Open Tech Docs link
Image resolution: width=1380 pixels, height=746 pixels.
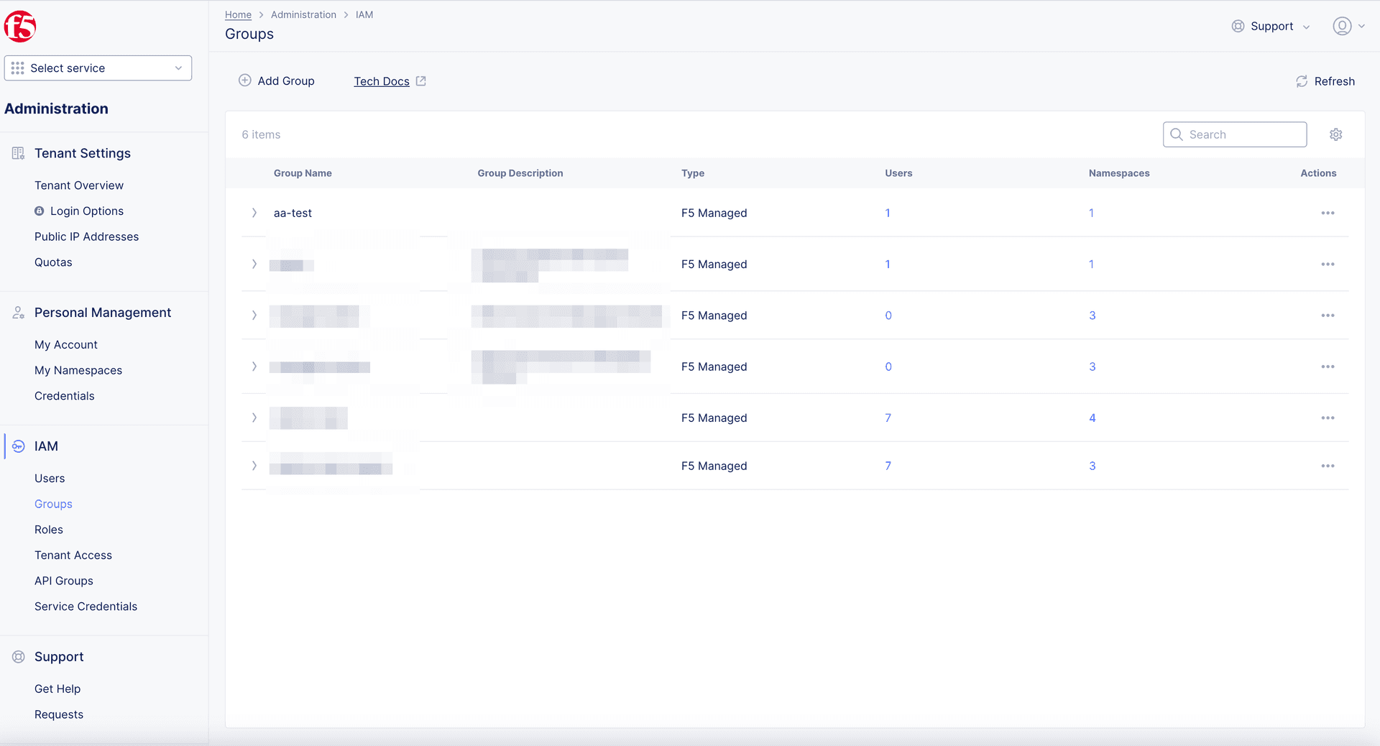(x=382, y=81)
